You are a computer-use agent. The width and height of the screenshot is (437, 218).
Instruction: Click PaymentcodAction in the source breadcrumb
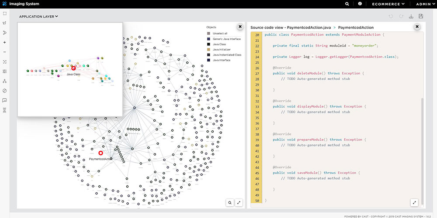pyautogui.click(x=356, y=27)
